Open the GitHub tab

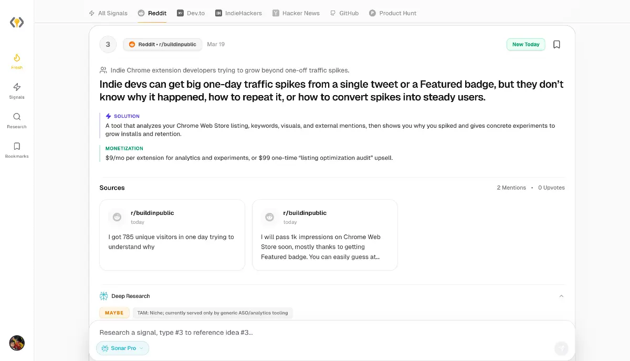click(344, 13)
